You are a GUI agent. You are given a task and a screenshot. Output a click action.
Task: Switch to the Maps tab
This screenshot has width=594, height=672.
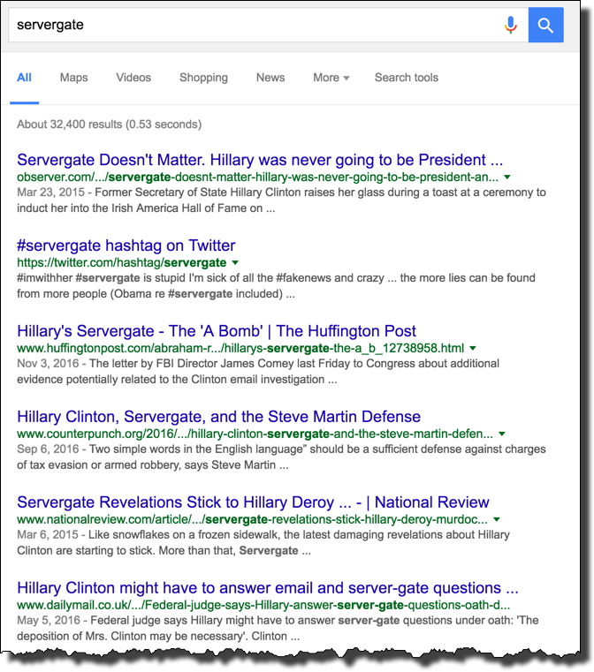point(74,78)
